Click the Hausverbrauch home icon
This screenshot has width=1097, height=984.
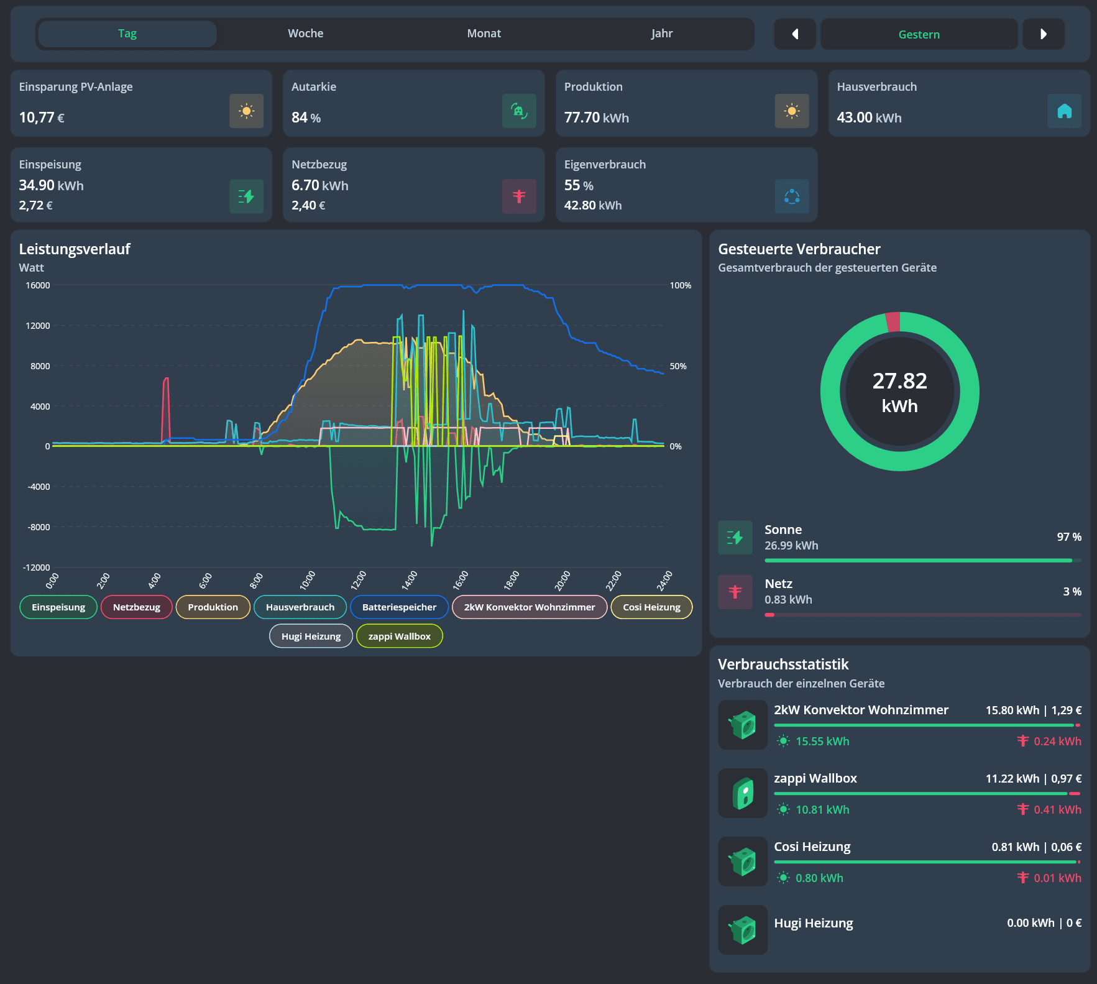pyautogui.click(x=1065, y=111)
